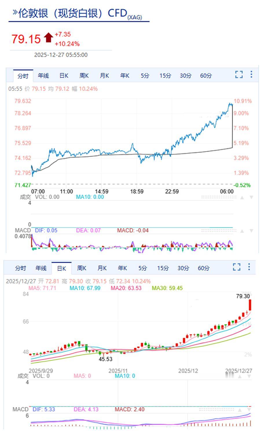This screenshot has height=431, width=265.
Task: Open the three-dot menu on the minute chart
Action: (x=251, y=75)
